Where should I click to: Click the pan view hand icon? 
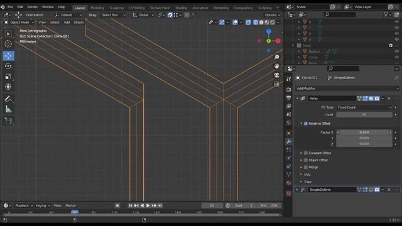click(276, 66)
